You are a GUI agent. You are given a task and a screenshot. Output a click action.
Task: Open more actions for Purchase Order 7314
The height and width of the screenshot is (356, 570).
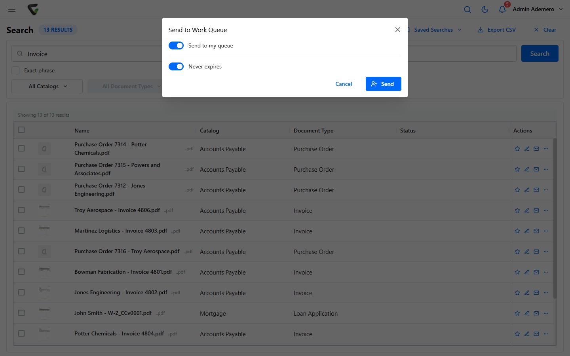546,149
